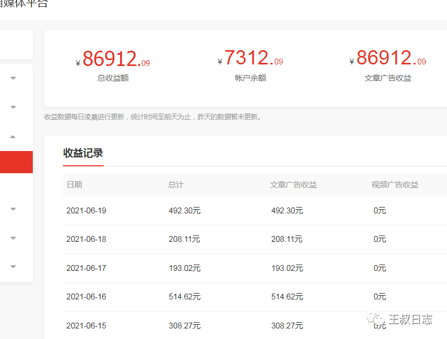Click the 总计 column header
The width and height of the screenshot is (447, 339).
(x=176, y=185)
